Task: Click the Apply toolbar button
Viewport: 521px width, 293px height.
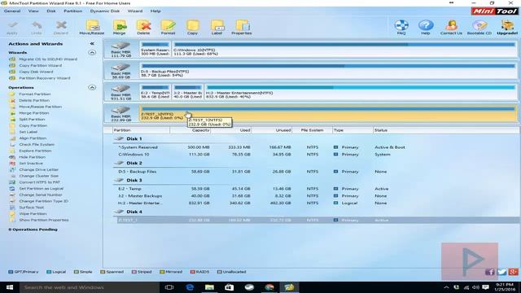Action: coord(13,27)
